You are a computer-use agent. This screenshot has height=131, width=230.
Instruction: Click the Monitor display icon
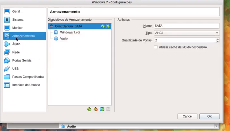point(7,28)
